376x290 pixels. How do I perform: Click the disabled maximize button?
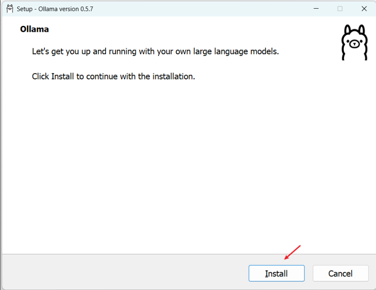pyautogui.click(x=340, y=9)
